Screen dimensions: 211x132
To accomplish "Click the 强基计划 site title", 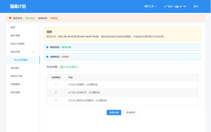I will 18,6.
